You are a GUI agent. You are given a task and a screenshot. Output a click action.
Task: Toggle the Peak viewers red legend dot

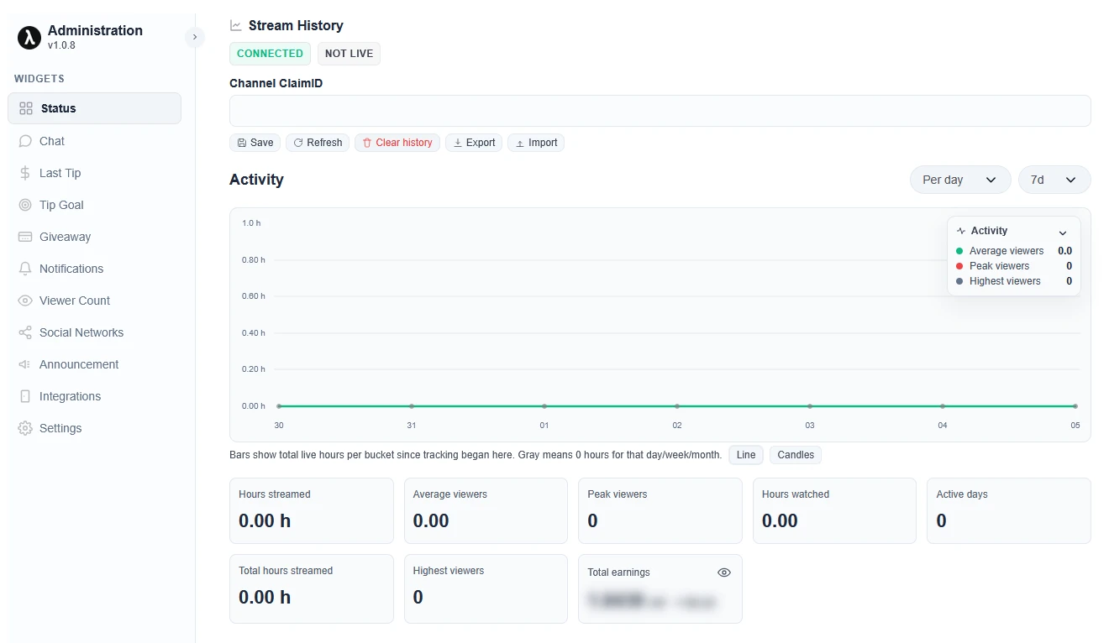[x=960, y=266]
